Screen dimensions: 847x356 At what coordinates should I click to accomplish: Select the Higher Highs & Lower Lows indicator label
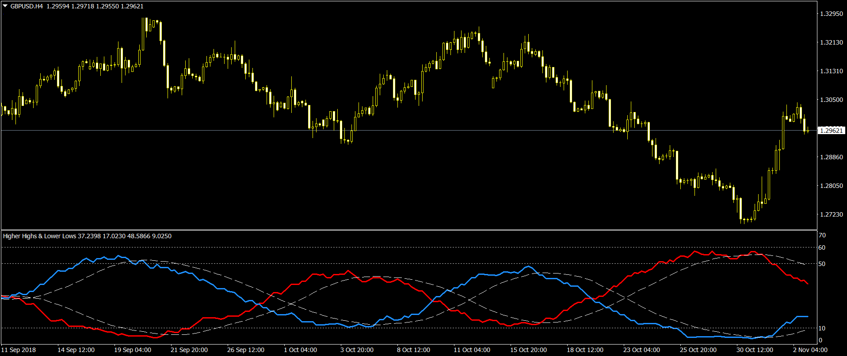[39, 236]
